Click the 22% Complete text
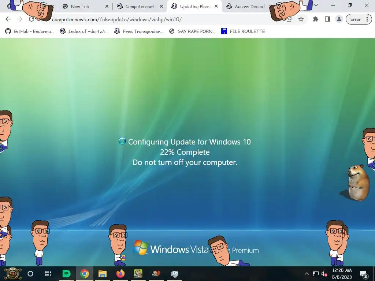 pyautogui.click(x=185, y=152)
